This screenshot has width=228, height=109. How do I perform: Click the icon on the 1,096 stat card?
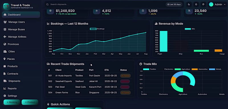[x=143, y=11]
